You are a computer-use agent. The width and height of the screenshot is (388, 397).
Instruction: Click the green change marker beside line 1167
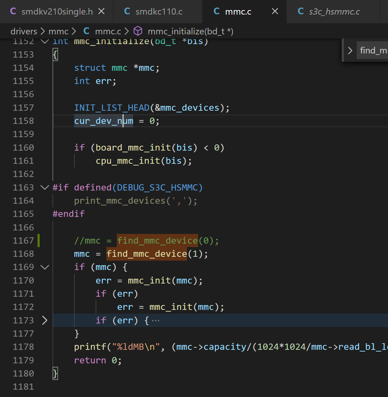38,240
